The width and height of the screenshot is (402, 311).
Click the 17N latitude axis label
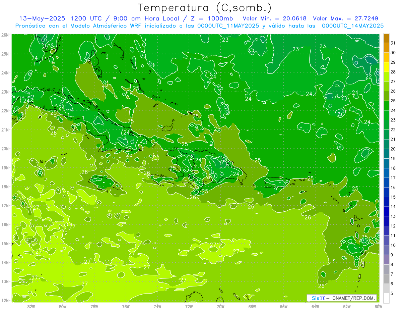pos(5,206)
